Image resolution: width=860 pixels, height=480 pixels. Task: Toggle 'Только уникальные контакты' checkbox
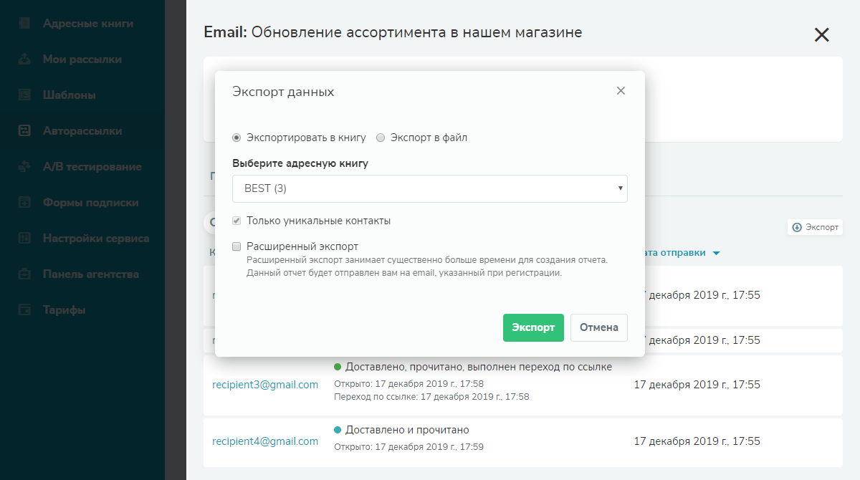[x=237, y=221]
